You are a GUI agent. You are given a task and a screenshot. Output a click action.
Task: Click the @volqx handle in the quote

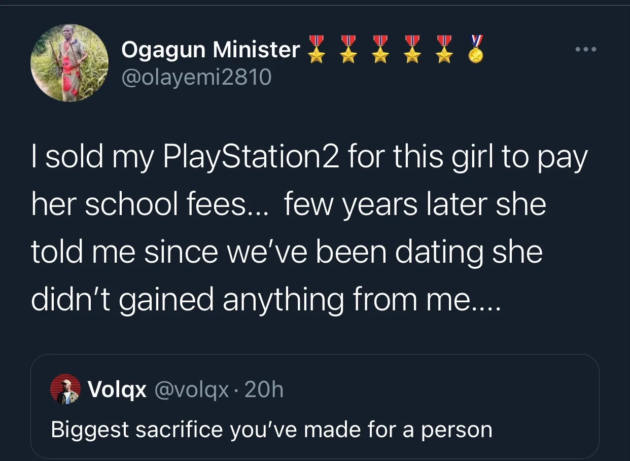point(191,390)
